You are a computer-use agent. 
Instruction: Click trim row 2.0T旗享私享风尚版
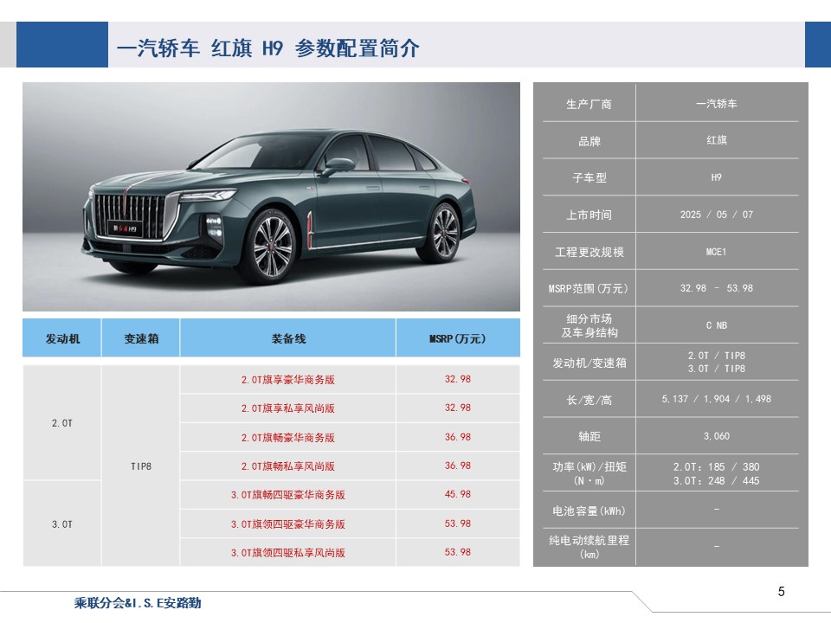(287, 408)
